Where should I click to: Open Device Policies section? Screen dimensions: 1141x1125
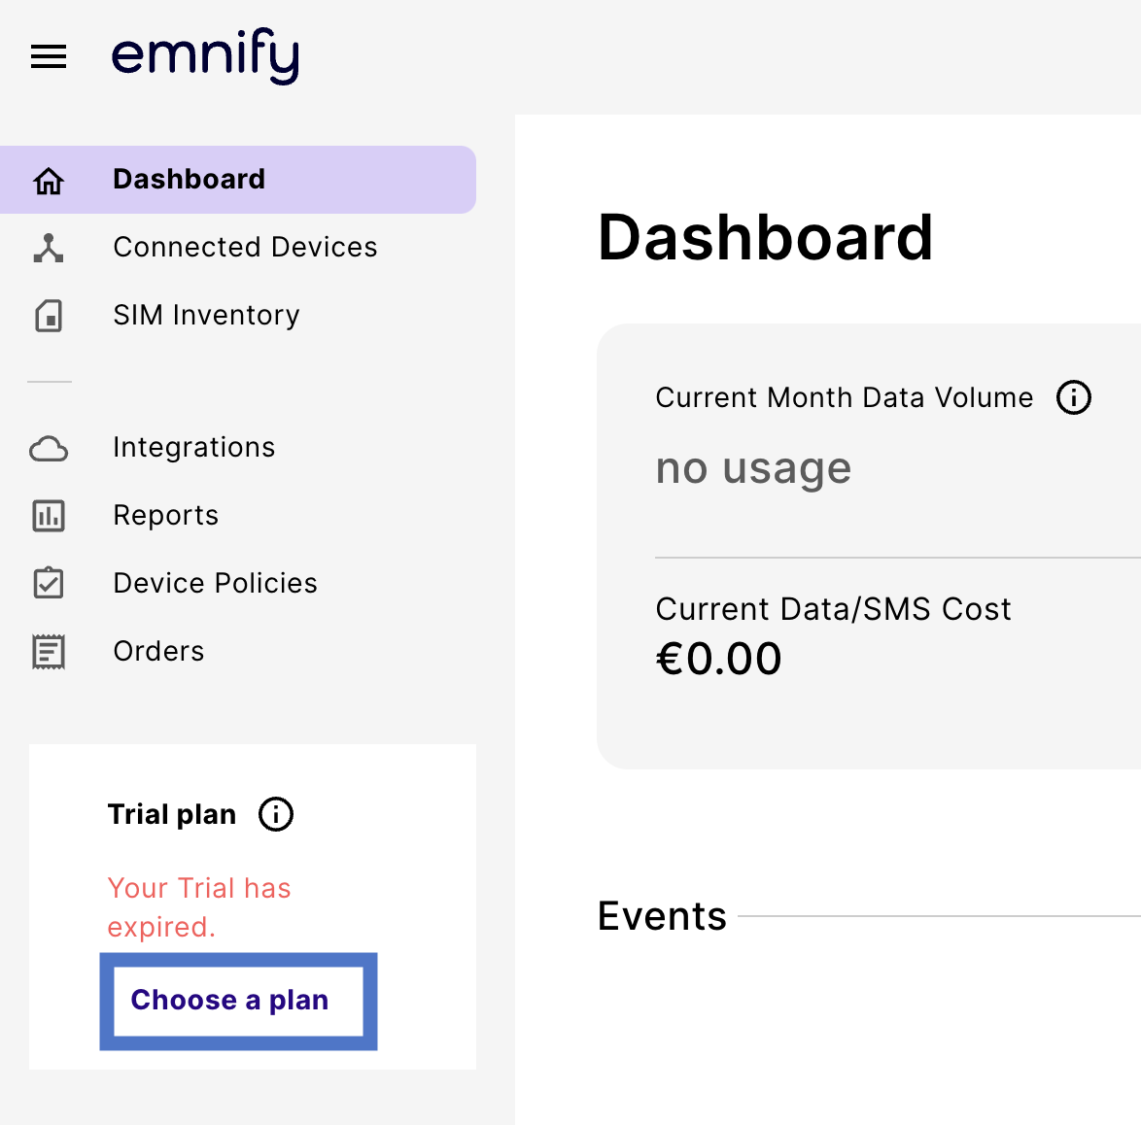[215, 584]
